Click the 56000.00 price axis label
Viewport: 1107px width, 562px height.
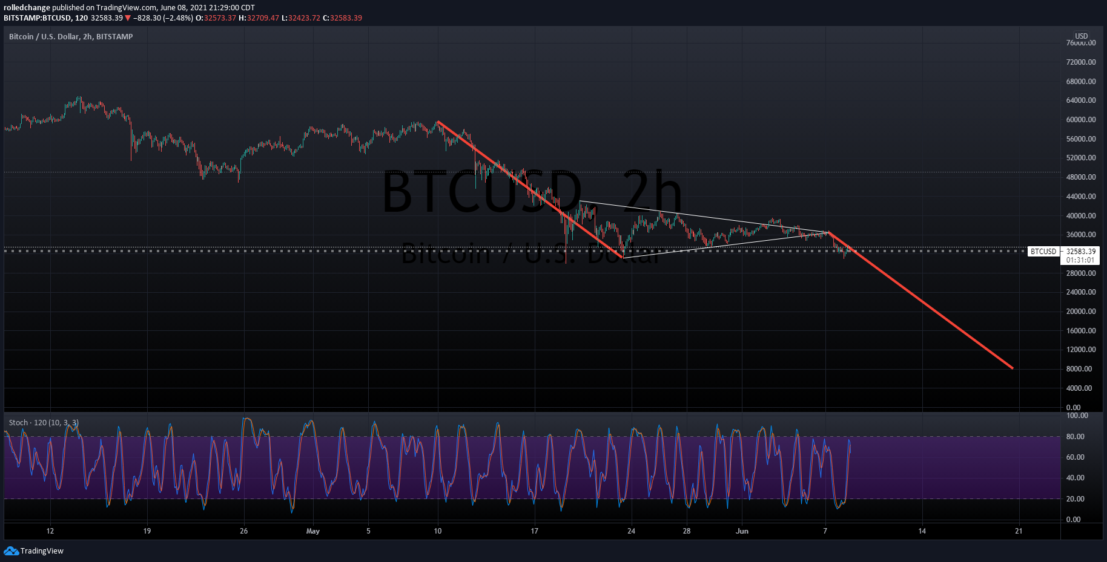pyautogui.click(x=1081, y=139)
